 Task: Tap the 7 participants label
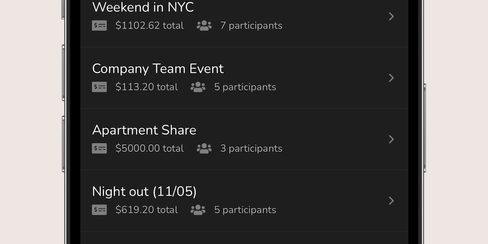point(251,26)
